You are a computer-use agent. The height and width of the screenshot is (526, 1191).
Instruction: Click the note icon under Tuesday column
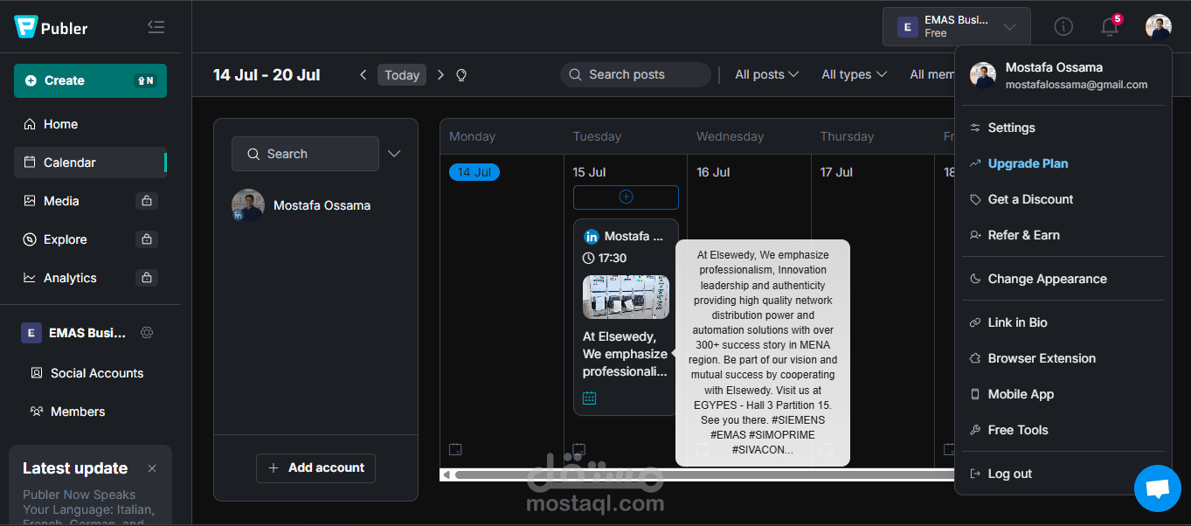(578, 449)
